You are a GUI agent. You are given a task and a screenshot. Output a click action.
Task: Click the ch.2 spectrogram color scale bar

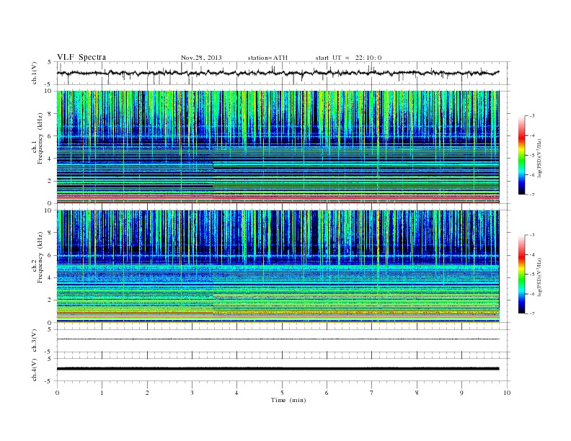coord(521,275)
